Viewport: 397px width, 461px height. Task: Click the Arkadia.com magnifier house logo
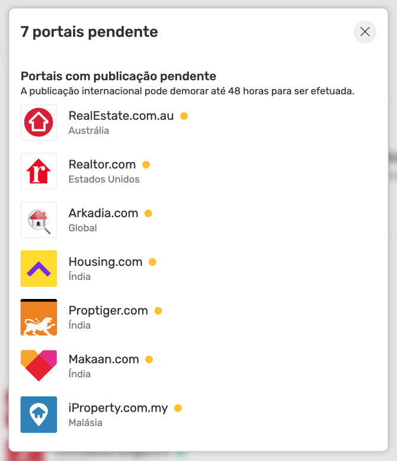click(39, 220)
